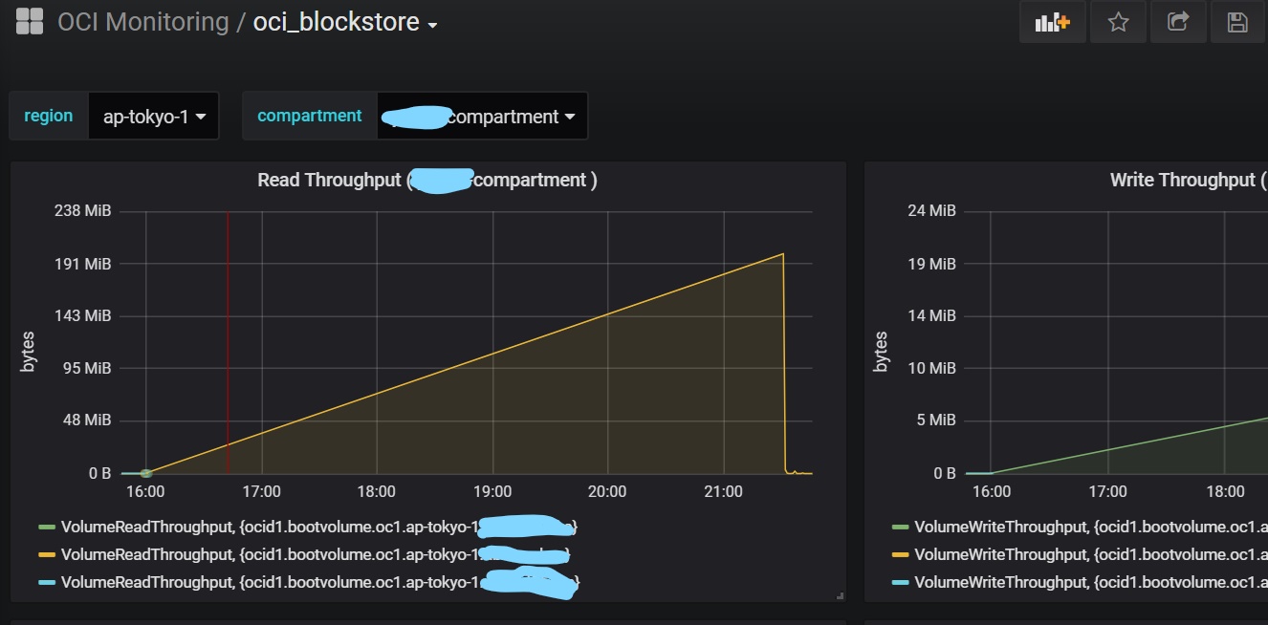
Task: Click the 19:00 time label on Read chart
Action: tap(492, 491)
